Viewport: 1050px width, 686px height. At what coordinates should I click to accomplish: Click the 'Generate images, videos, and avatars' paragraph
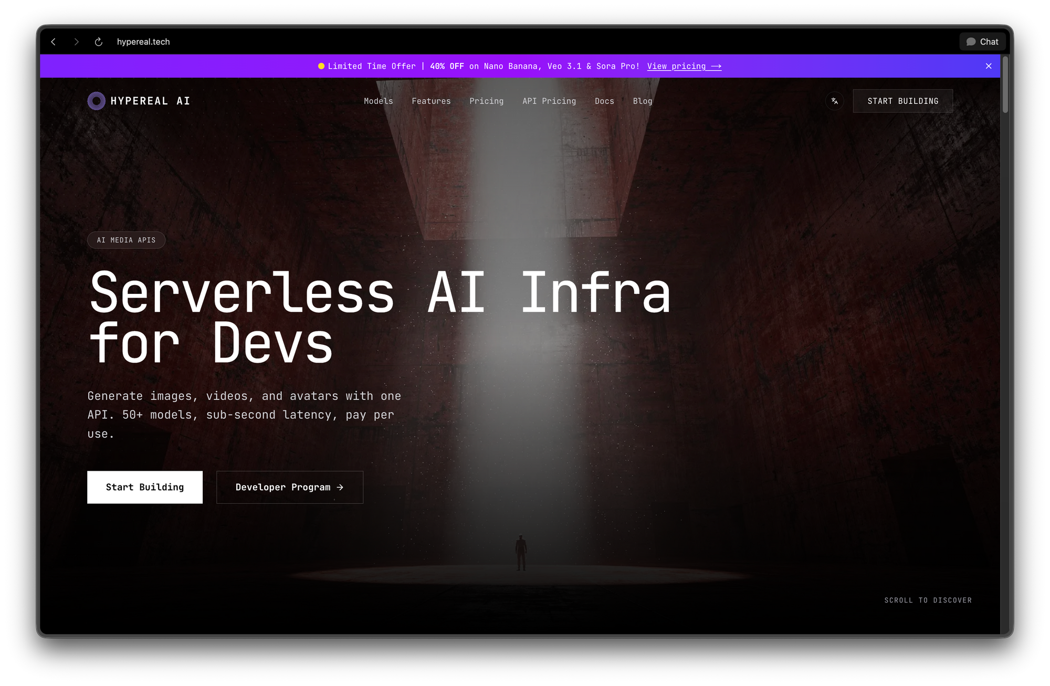pos(244,415)
